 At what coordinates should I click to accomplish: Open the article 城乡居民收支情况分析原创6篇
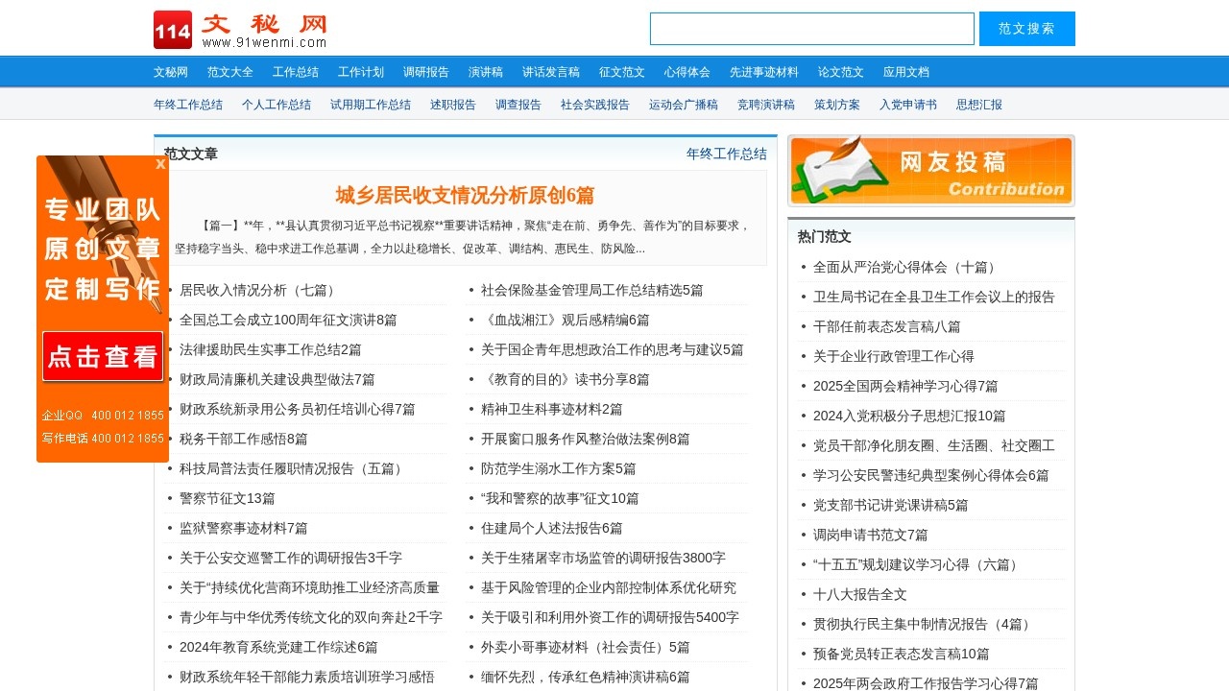(465, 195)
